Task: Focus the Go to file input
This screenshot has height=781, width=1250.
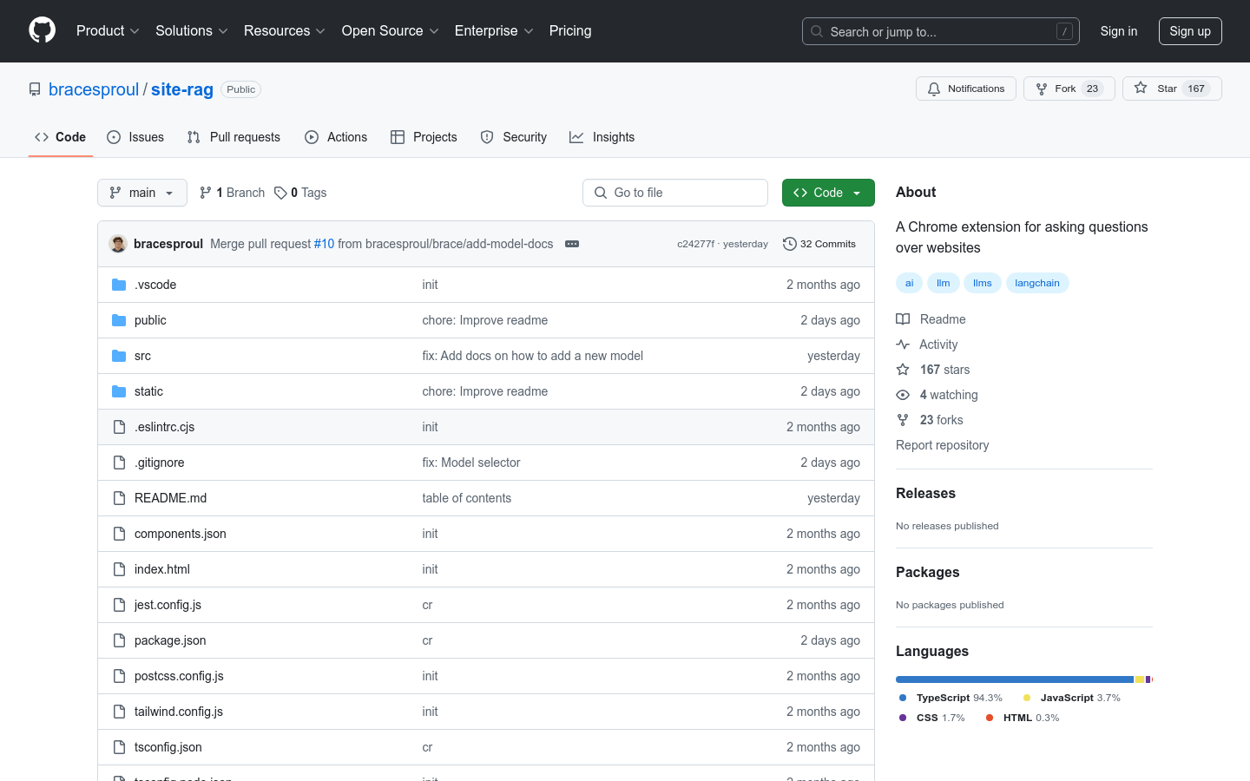Action: tap(675, 193)
